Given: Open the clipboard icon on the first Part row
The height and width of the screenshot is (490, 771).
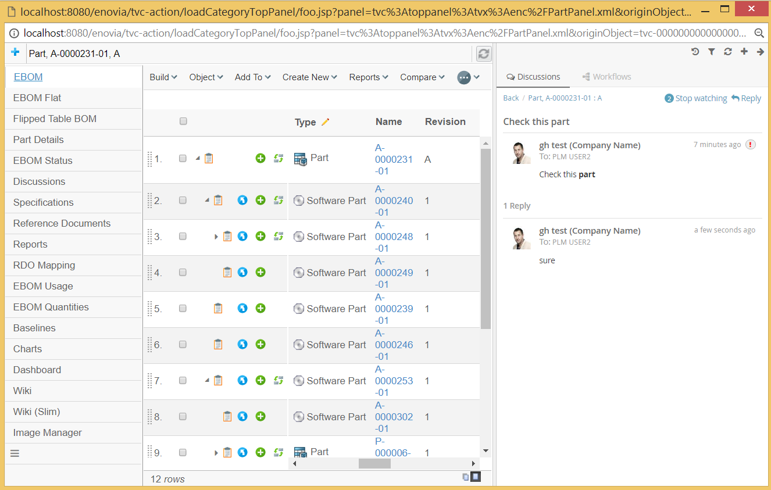Looking at the screenshot, I should click(209, 158).
